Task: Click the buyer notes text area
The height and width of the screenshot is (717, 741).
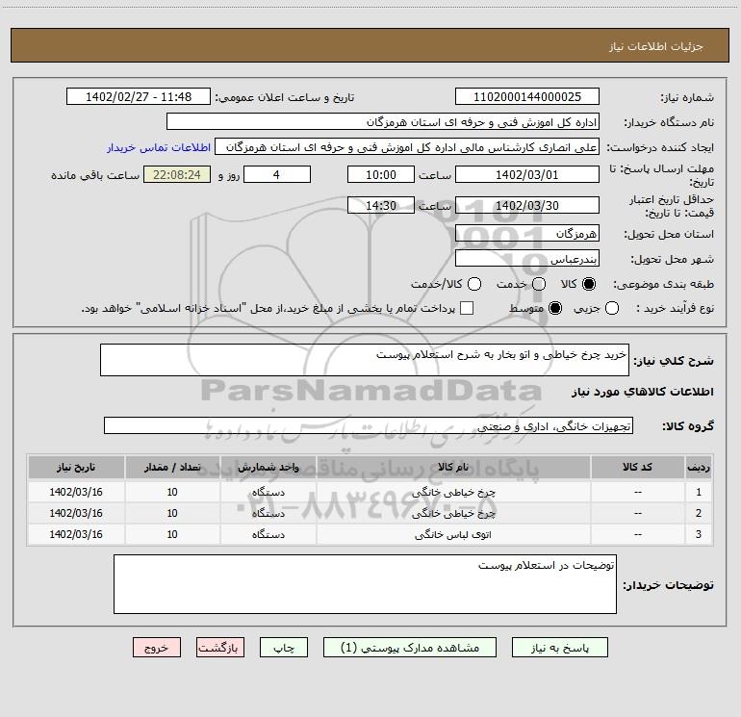Action: point(365,584)
